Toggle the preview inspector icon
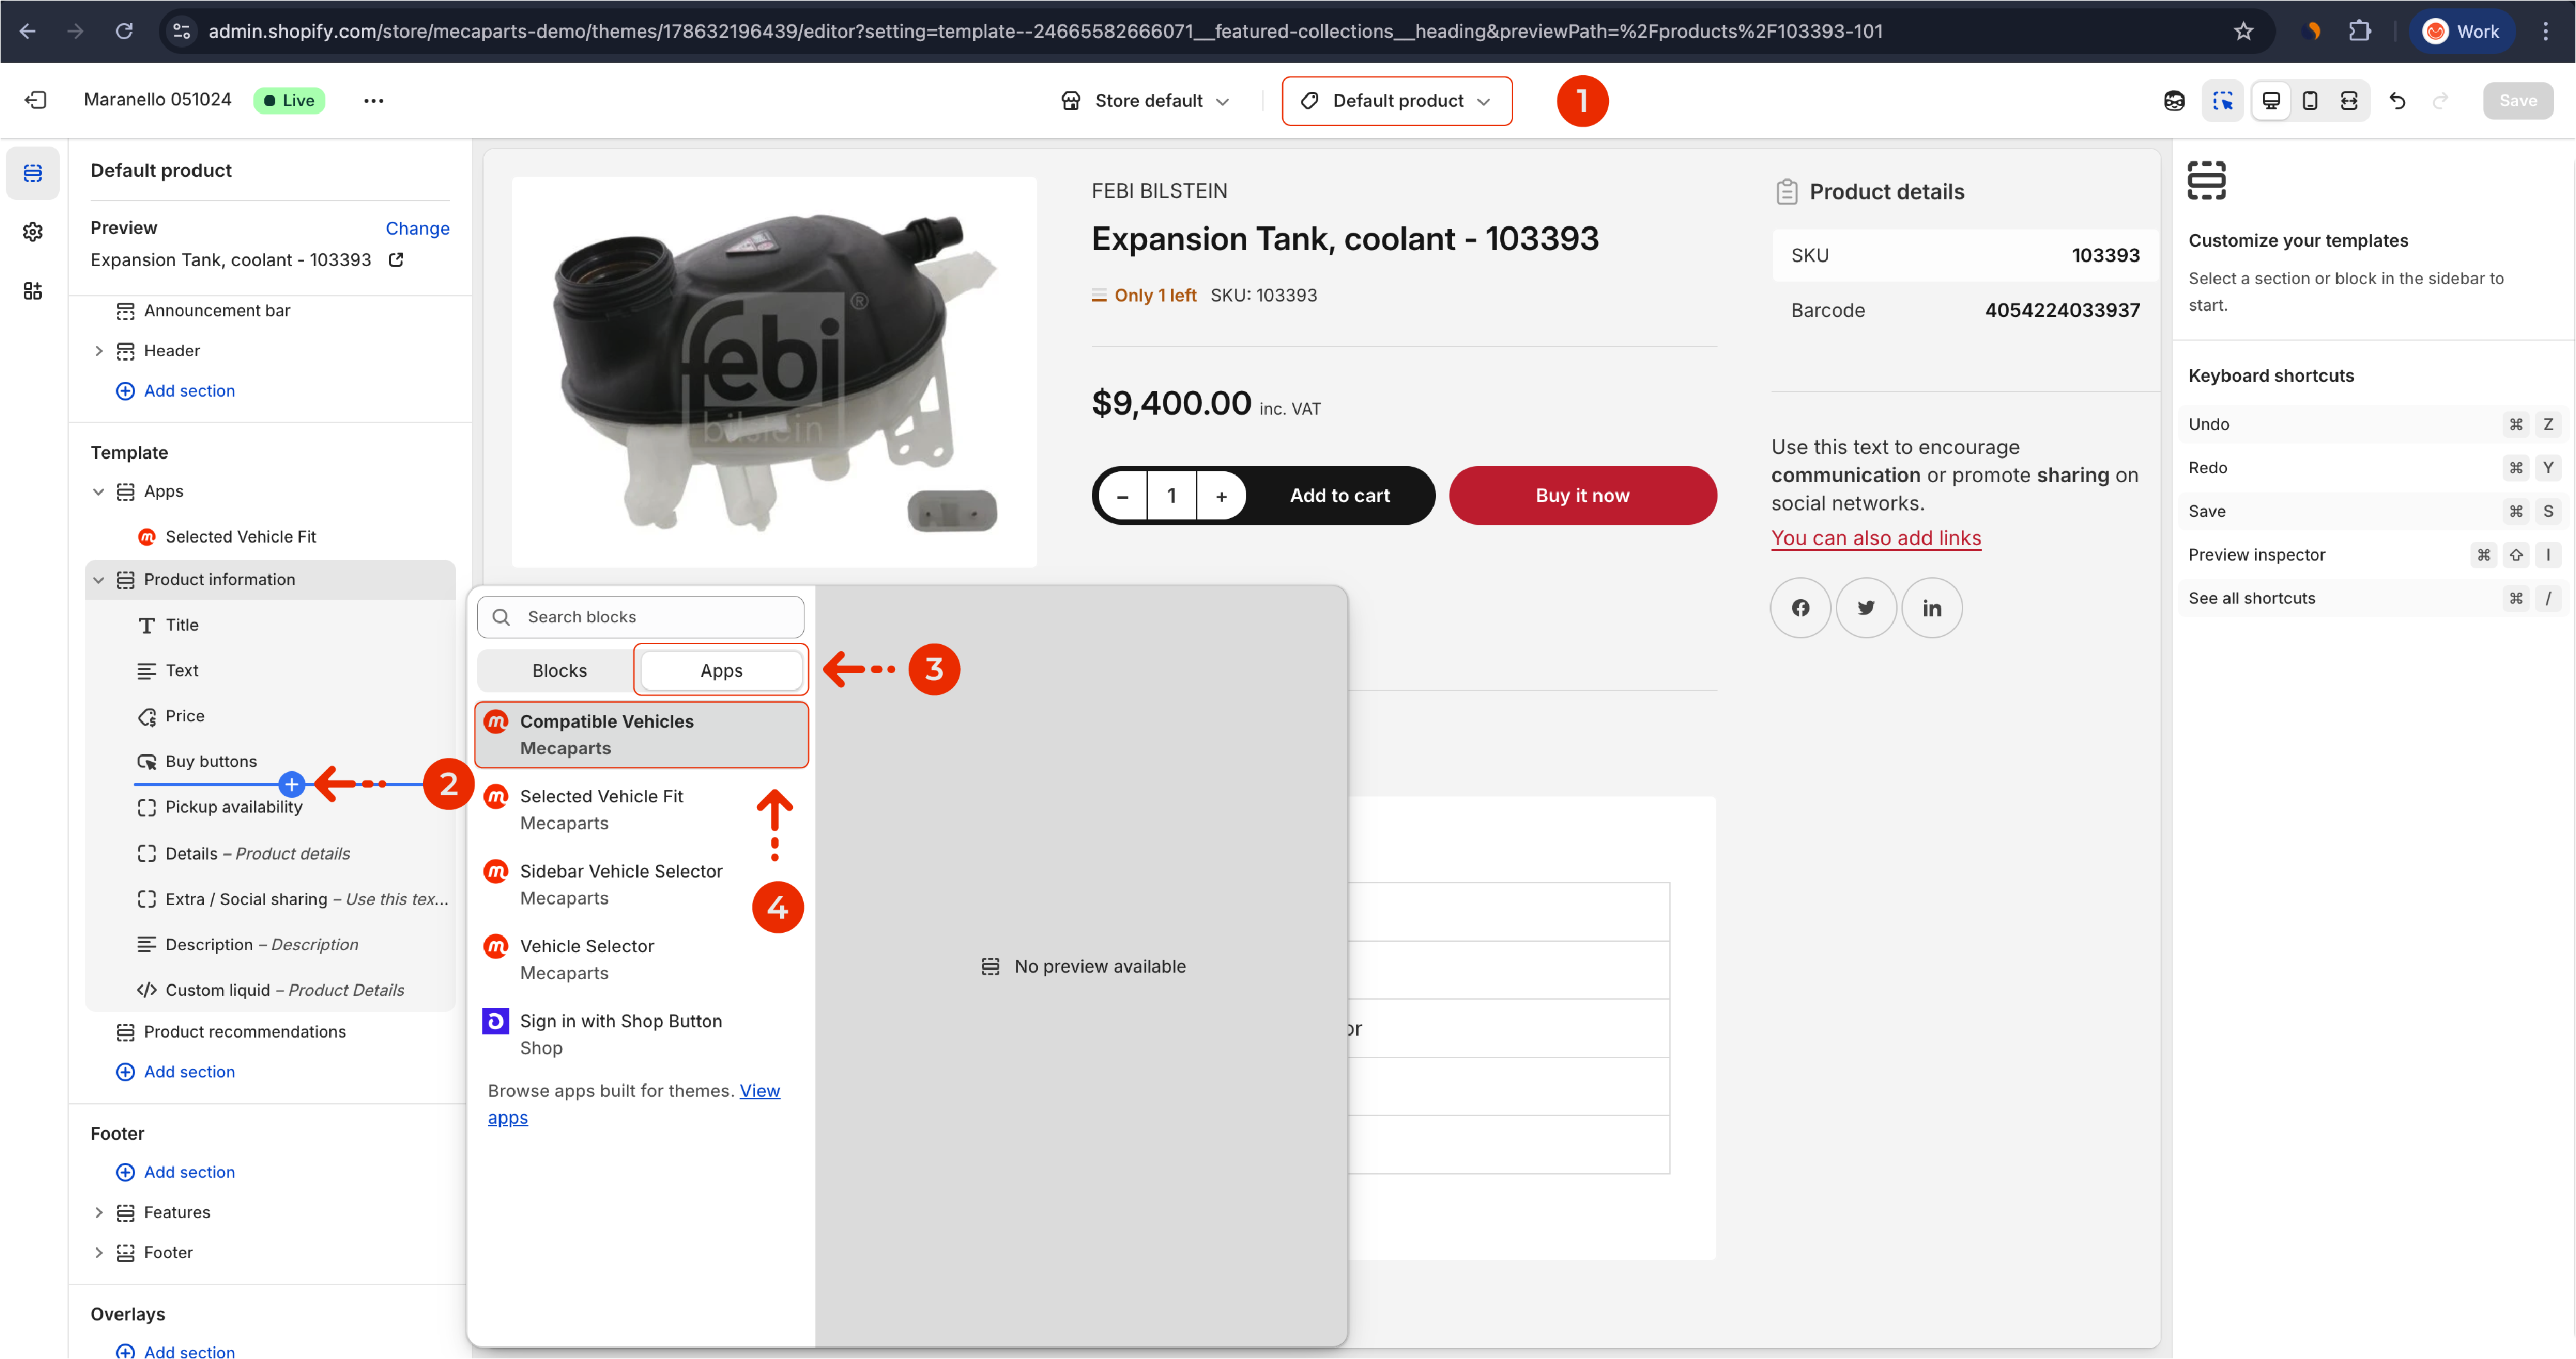 2222,100
